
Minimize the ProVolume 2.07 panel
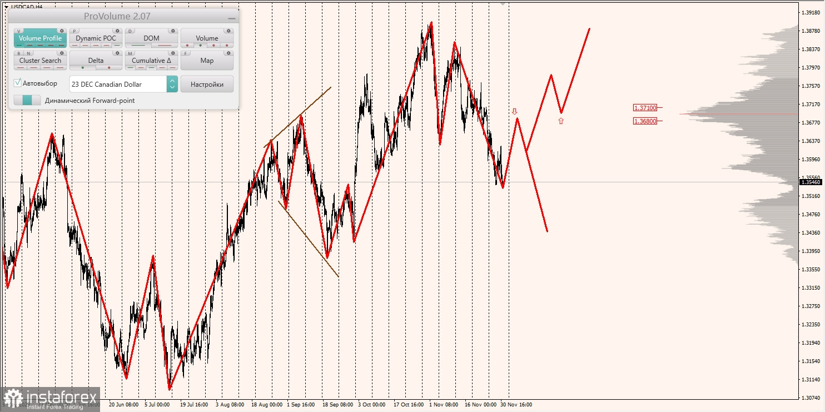[231, 17]
